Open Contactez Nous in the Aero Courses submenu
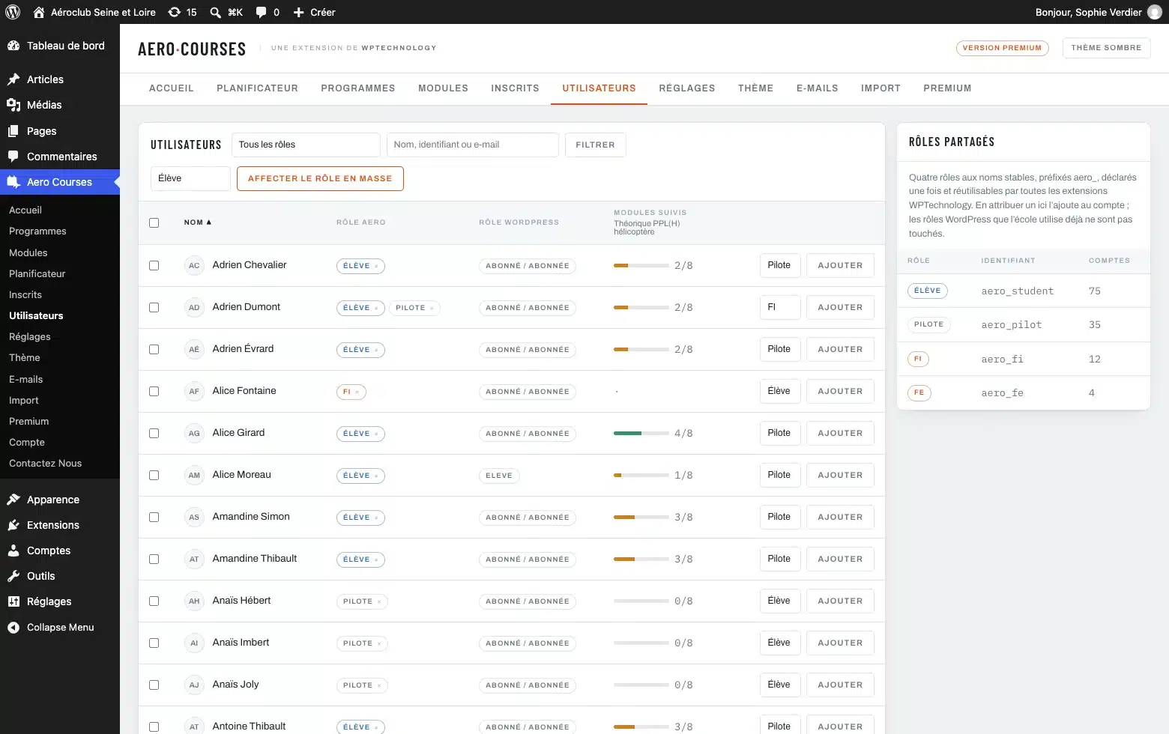1169x734 pixels. (46, 464)
